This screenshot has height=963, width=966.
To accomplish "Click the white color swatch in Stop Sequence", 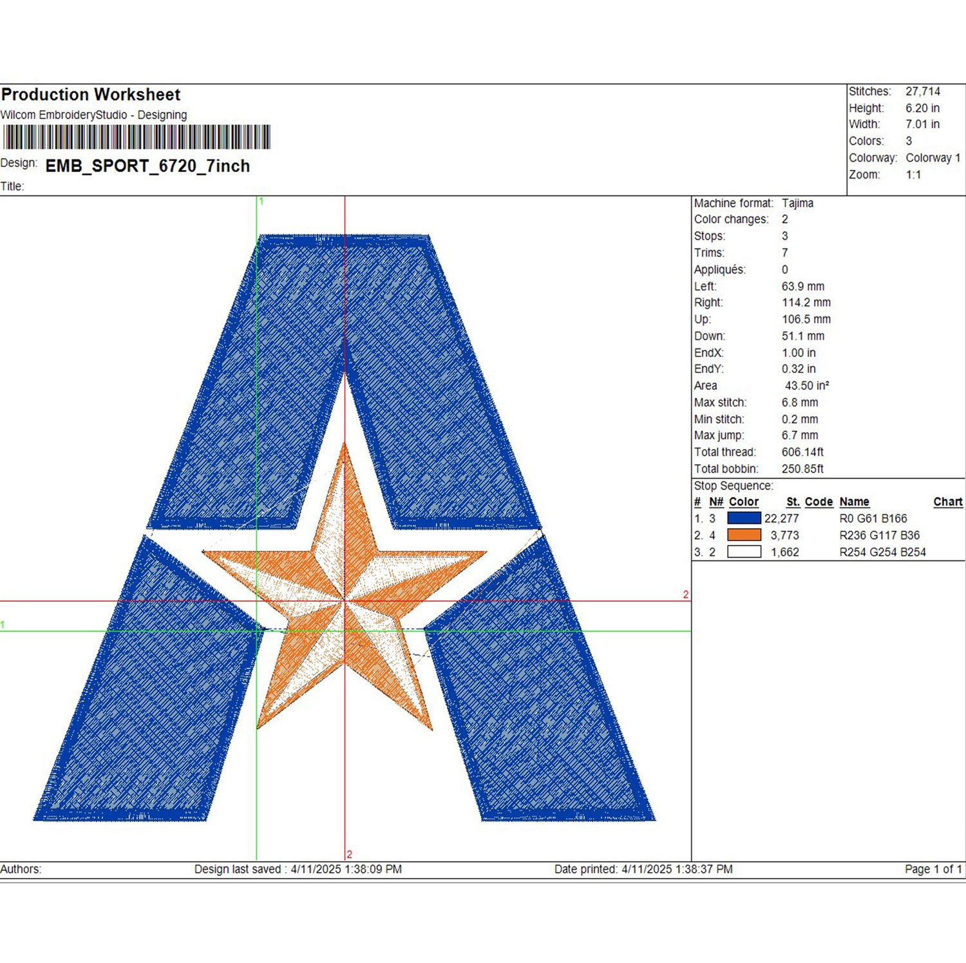I will pyautogui.click(x=744, y=551).
